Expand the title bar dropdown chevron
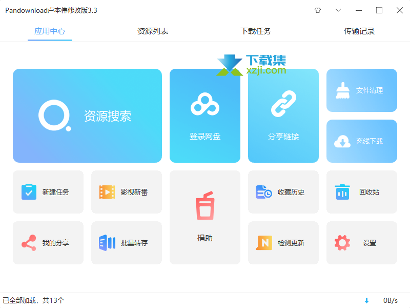 pyautogui.click(x=338, y=10)
